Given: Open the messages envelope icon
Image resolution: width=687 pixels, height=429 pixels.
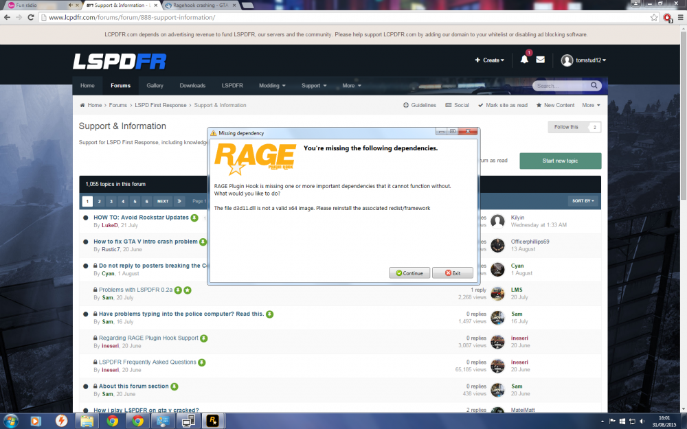Looking at the screenshot, I should [540, 60].
